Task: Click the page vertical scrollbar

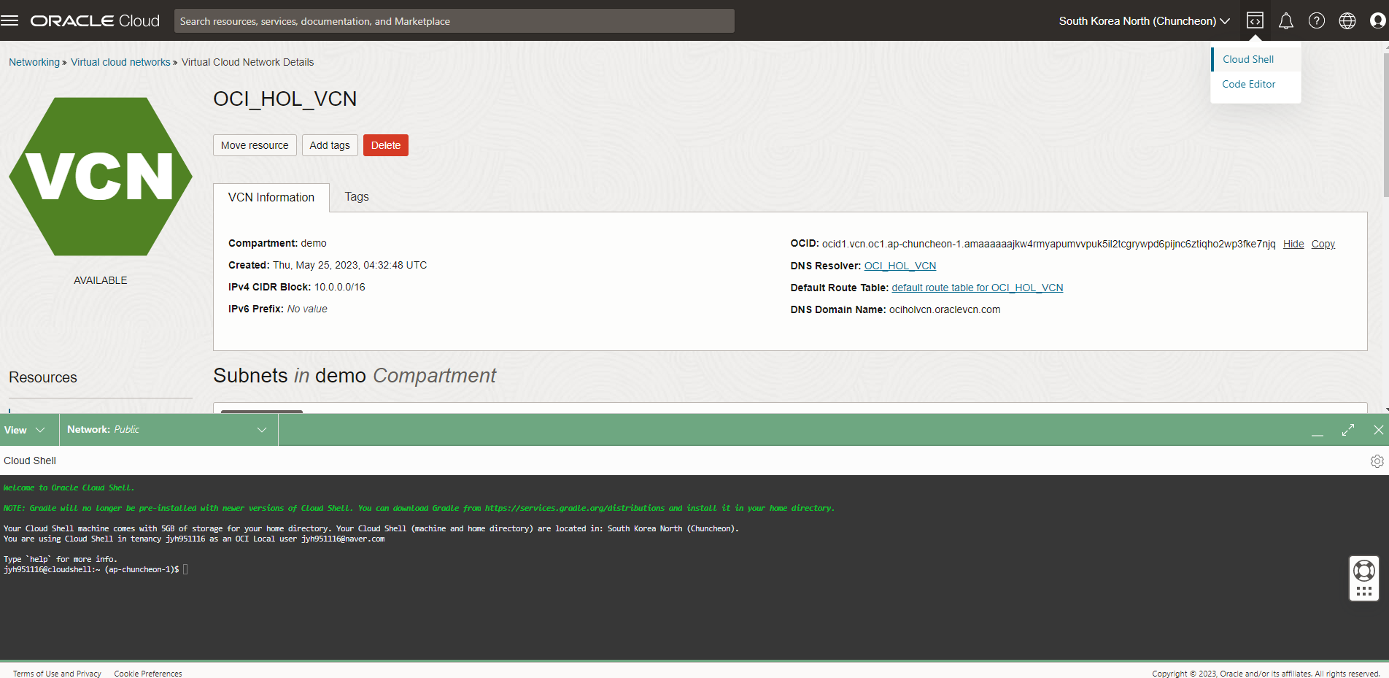Action: 1385,124
